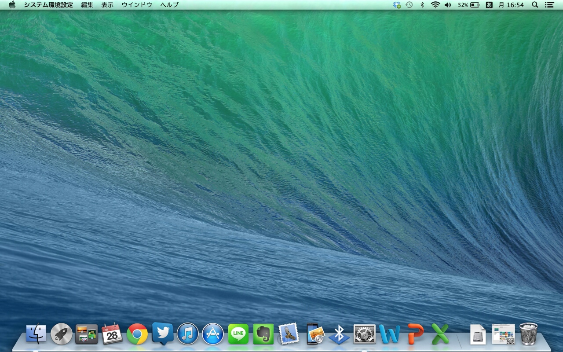Open the Calendar app showing 28
This screenshot has width=563, height=352.
(x=112, y=334)
